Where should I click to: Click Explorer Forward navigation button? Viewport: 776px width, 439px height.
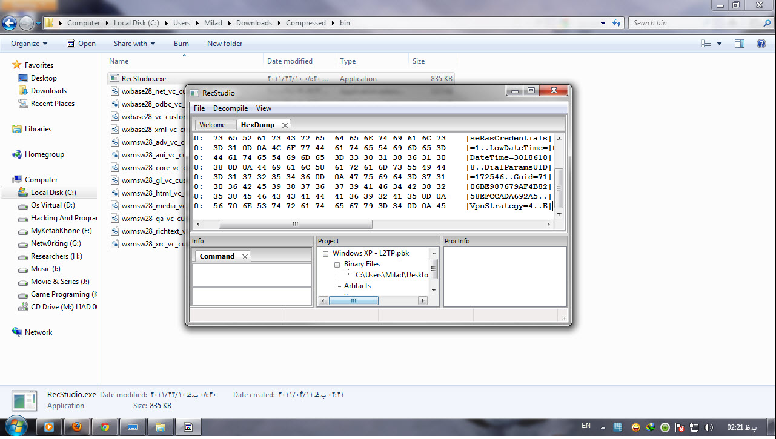tap(26, 23)
